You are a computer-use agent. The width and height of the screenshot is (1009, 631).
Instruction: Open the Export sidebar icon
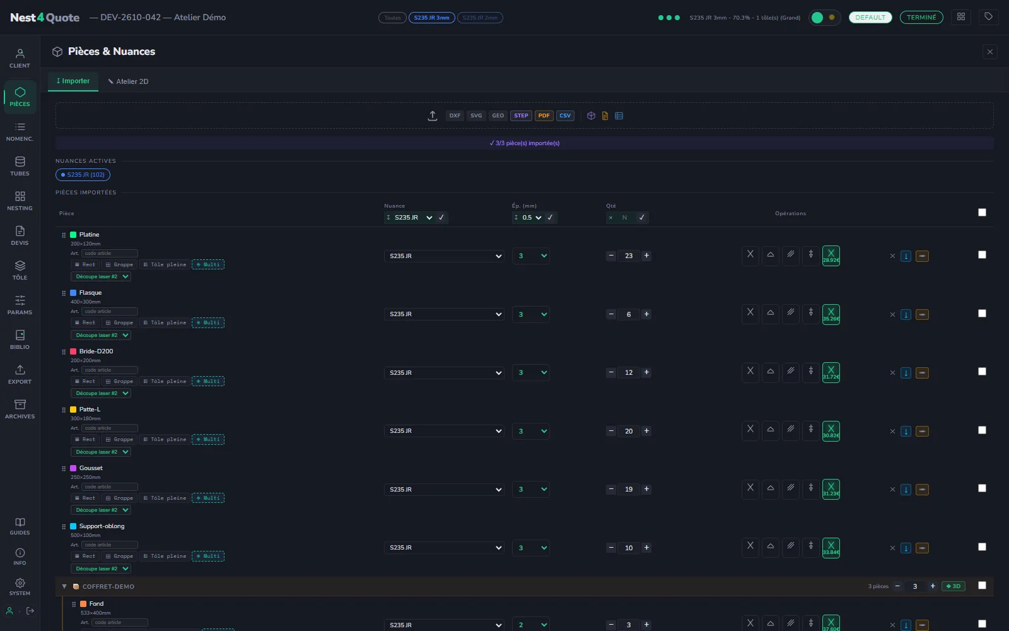coord(20,375)
